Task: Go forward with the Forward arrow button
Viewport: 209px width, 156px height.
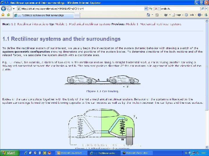Action: tap(9, 9)
